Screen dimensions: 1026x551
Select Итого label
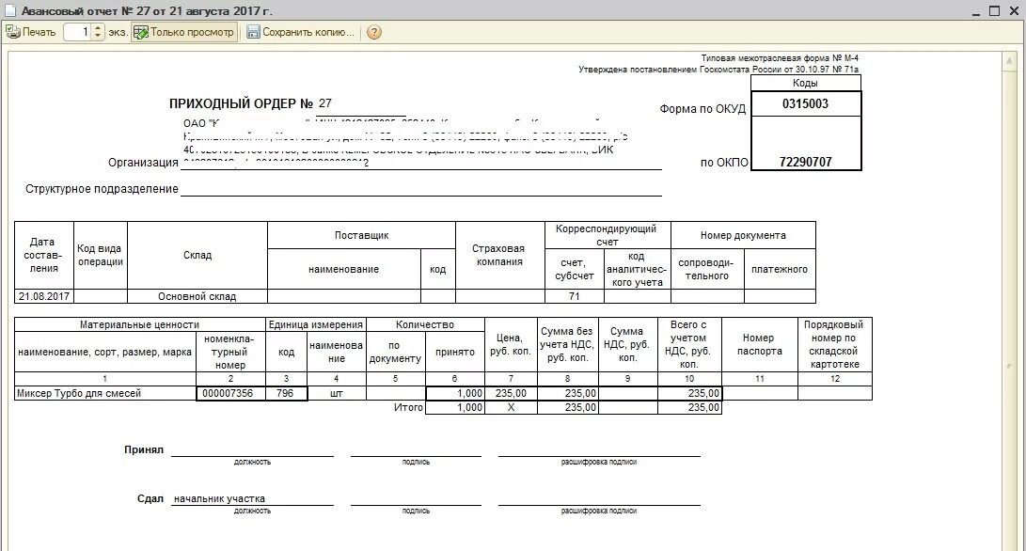point(408,407)
